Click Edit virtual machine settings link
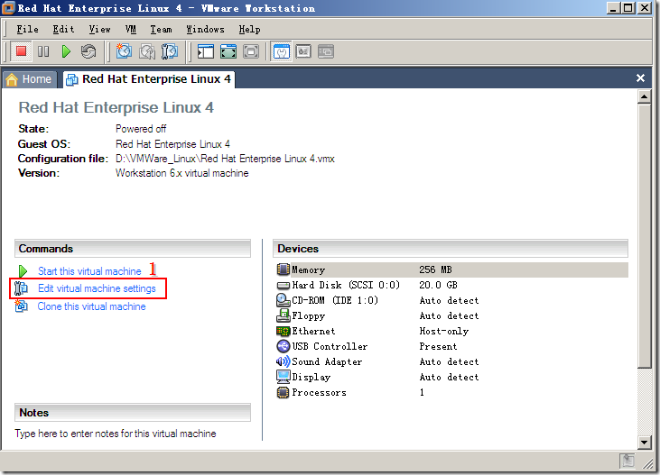Screen dimensions: 660x475 coord(97,288)
